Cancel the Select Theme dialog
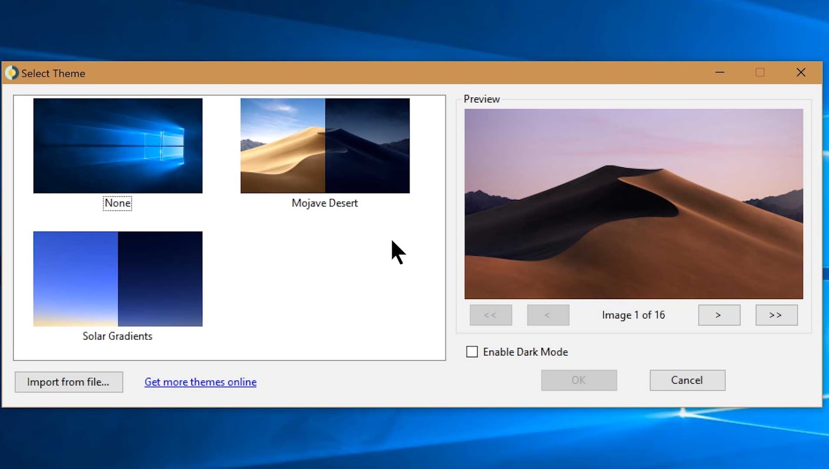This screenshot has width=829, height=469. (x=687, y=380)
